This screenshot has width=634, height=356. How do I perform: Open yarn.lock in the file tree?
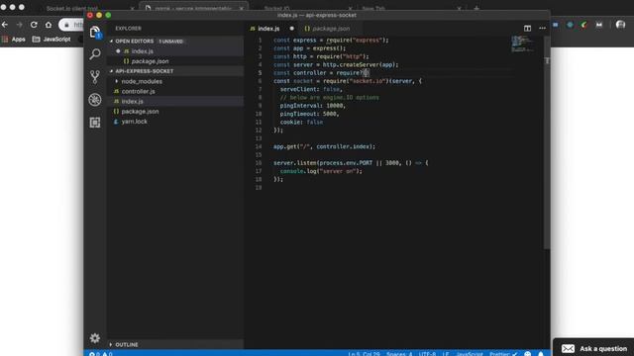coord(175,121)
